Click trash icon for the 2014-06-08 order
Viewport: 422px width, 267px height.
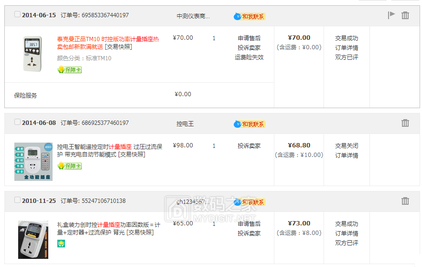(405, 123)
